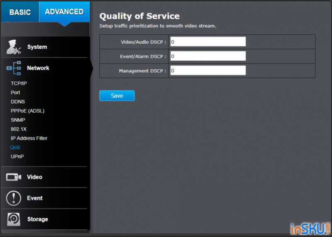Click the Storage disk icon
Viewport: 332px width, 237px height.
click(x=14, y=219)
